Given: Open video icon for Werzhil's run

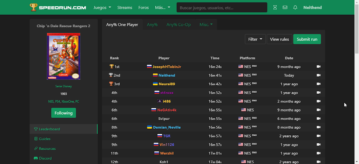Looking at the screenshot, I should 318,153.
